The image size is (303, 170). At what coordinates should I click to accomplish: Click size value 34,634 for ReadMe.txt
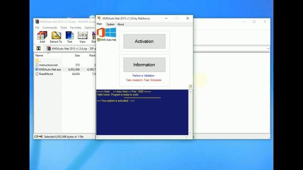pyautogui.click(x=76, y=74)
